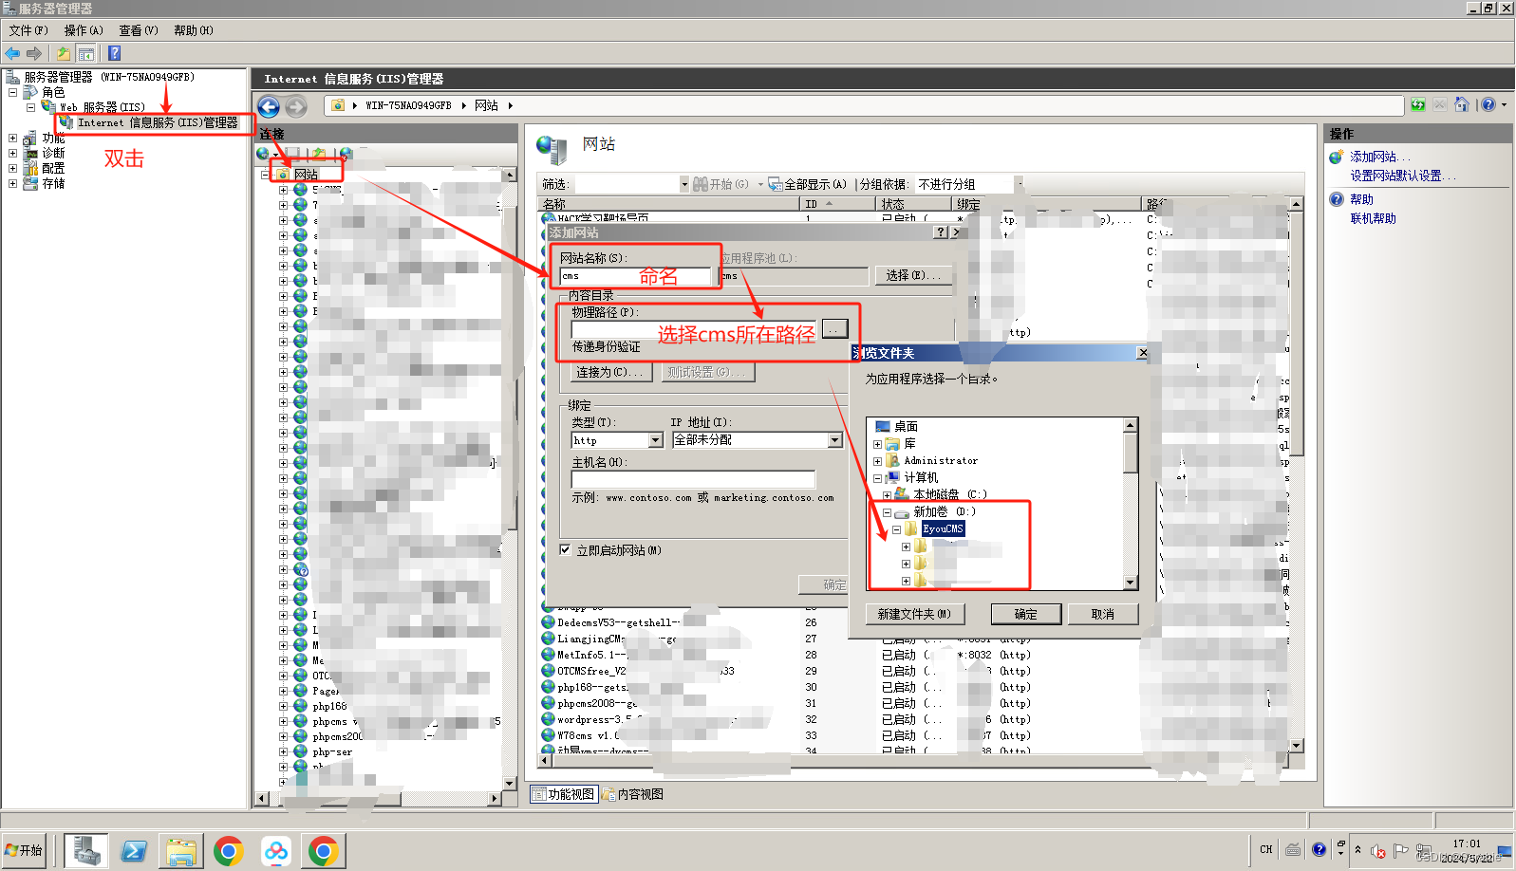Click the 选择(E)... application pool button
This screenshot has height=871, width=1516.
(913, 275)
